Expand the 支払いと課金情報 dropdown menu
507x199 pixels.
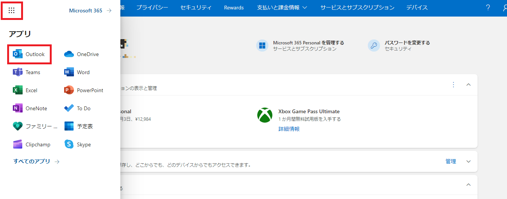click(x=282, y=8)
